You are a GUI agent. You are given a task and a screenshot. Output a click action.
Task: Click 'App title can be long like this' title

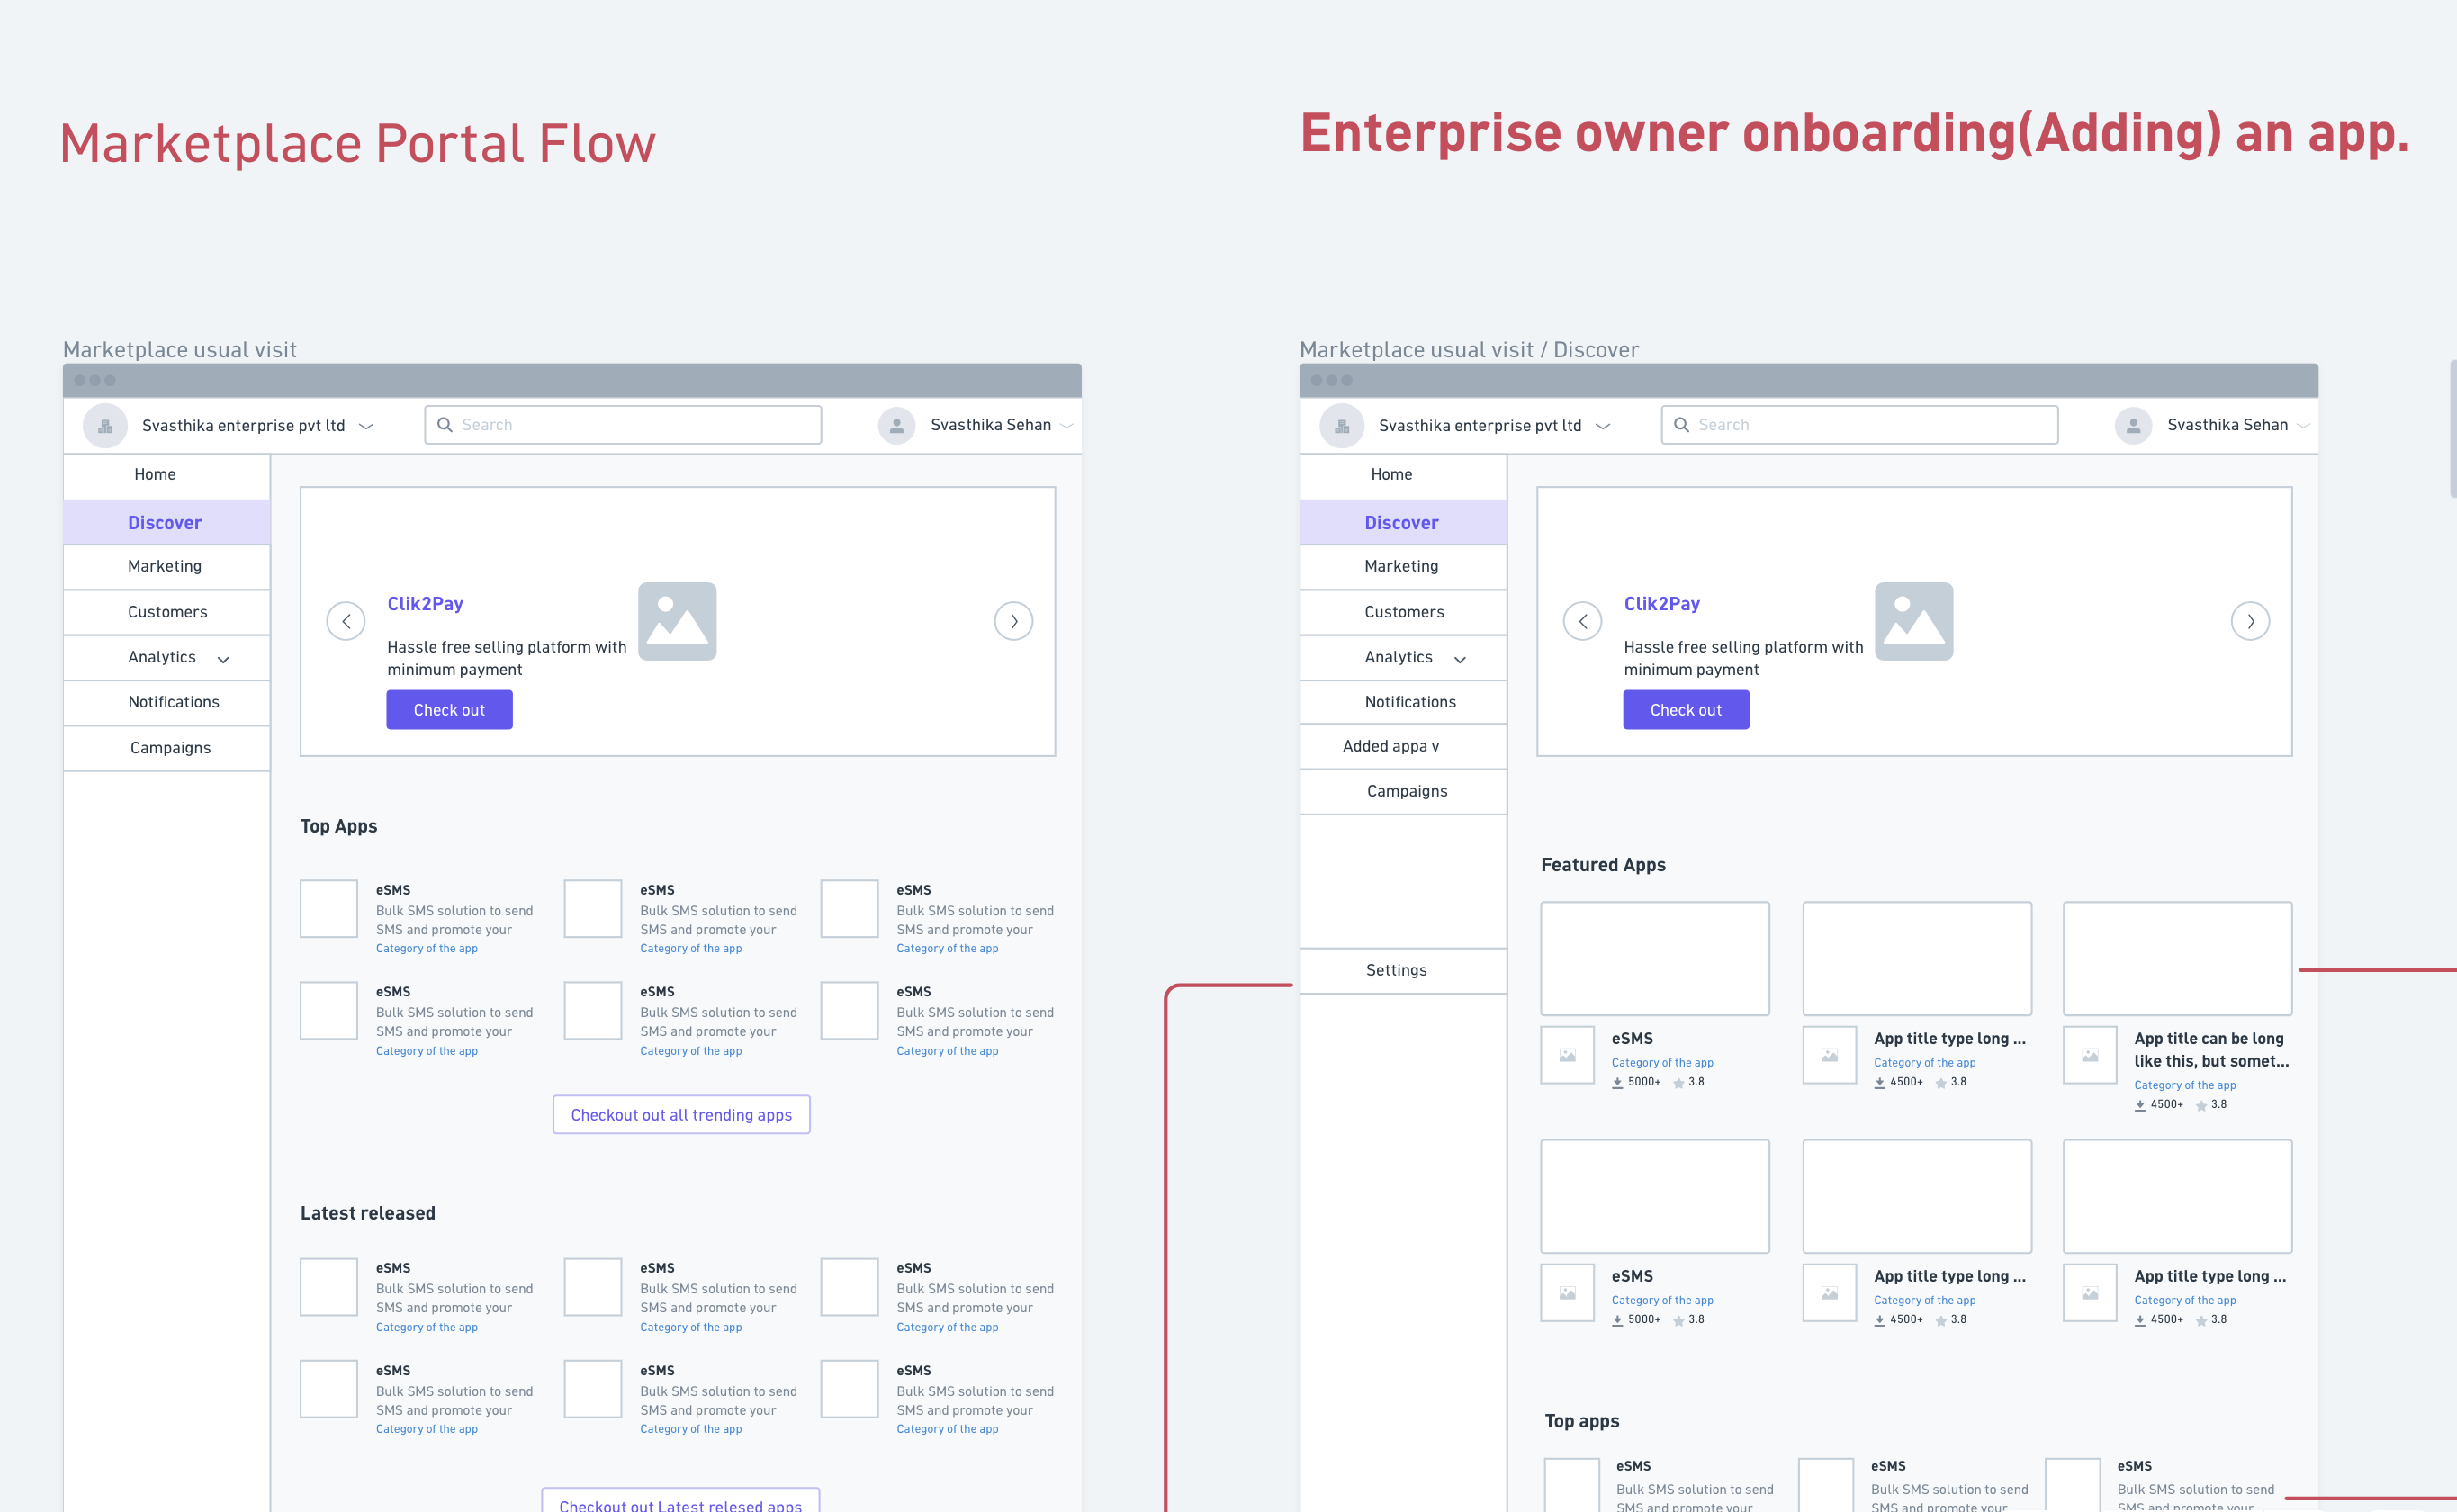(x=2211, y=1050)
